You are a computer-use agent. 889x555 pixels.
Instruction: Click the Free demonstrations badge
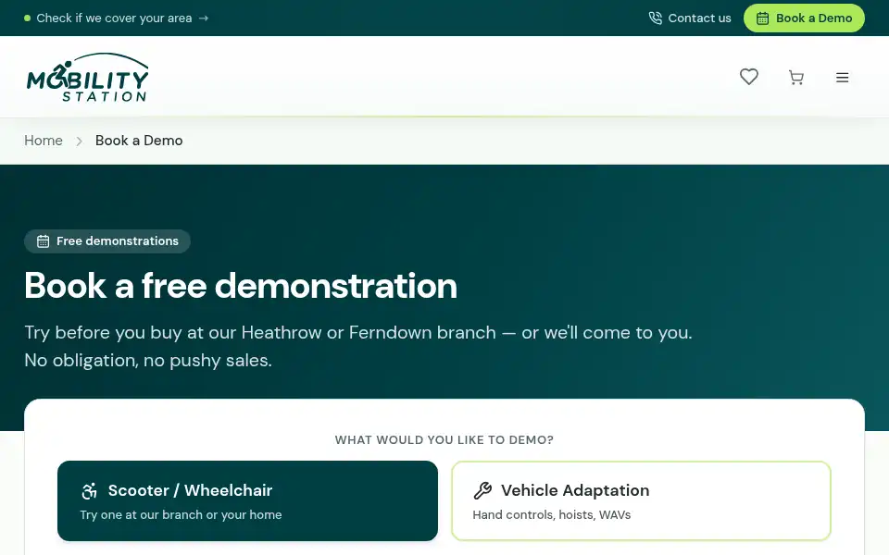(x=107, y=241)
